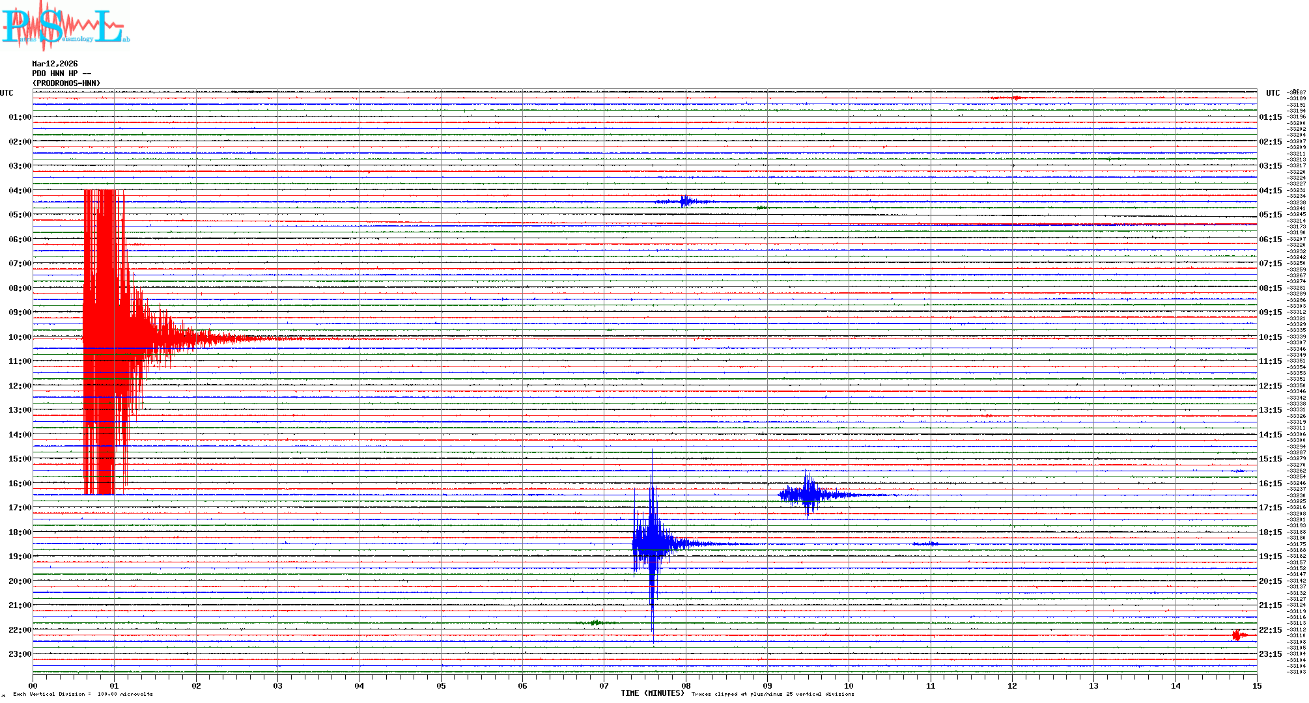The image size is (1309, 703).
Task: Click the Mar12,2026 date text
Action: pos(55,64)
